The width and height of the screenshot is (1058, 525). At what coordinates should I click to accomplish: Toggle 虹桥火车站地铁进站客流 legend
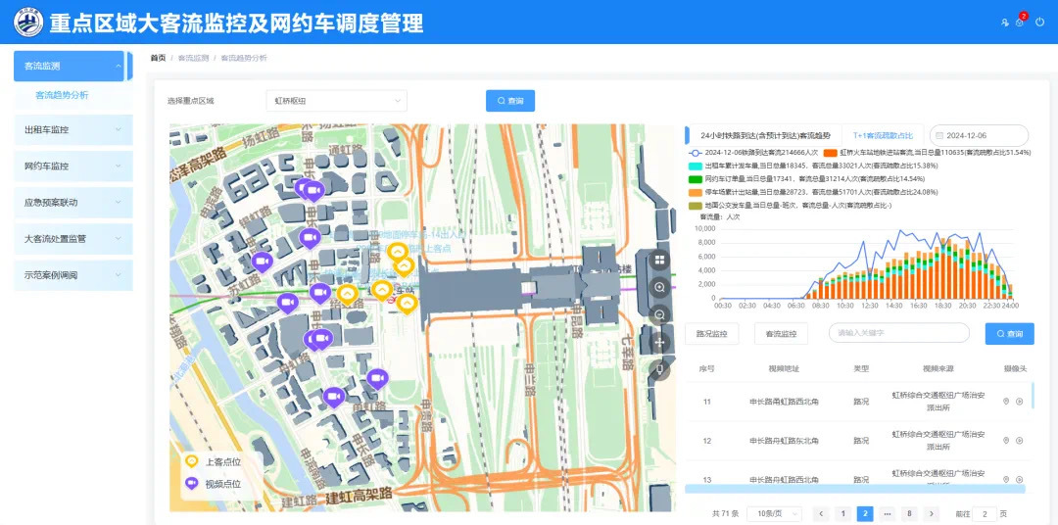(x=928, y=153)
